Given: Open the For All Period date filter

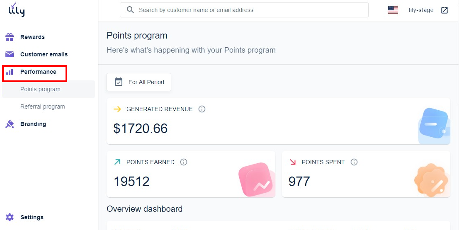Looking at the screenshot, I should 139,82.
